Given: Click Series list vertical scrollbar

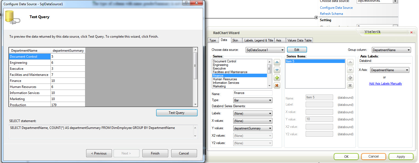Looking at the screenshot, I should pyautogui.click(x=269, y=73).
